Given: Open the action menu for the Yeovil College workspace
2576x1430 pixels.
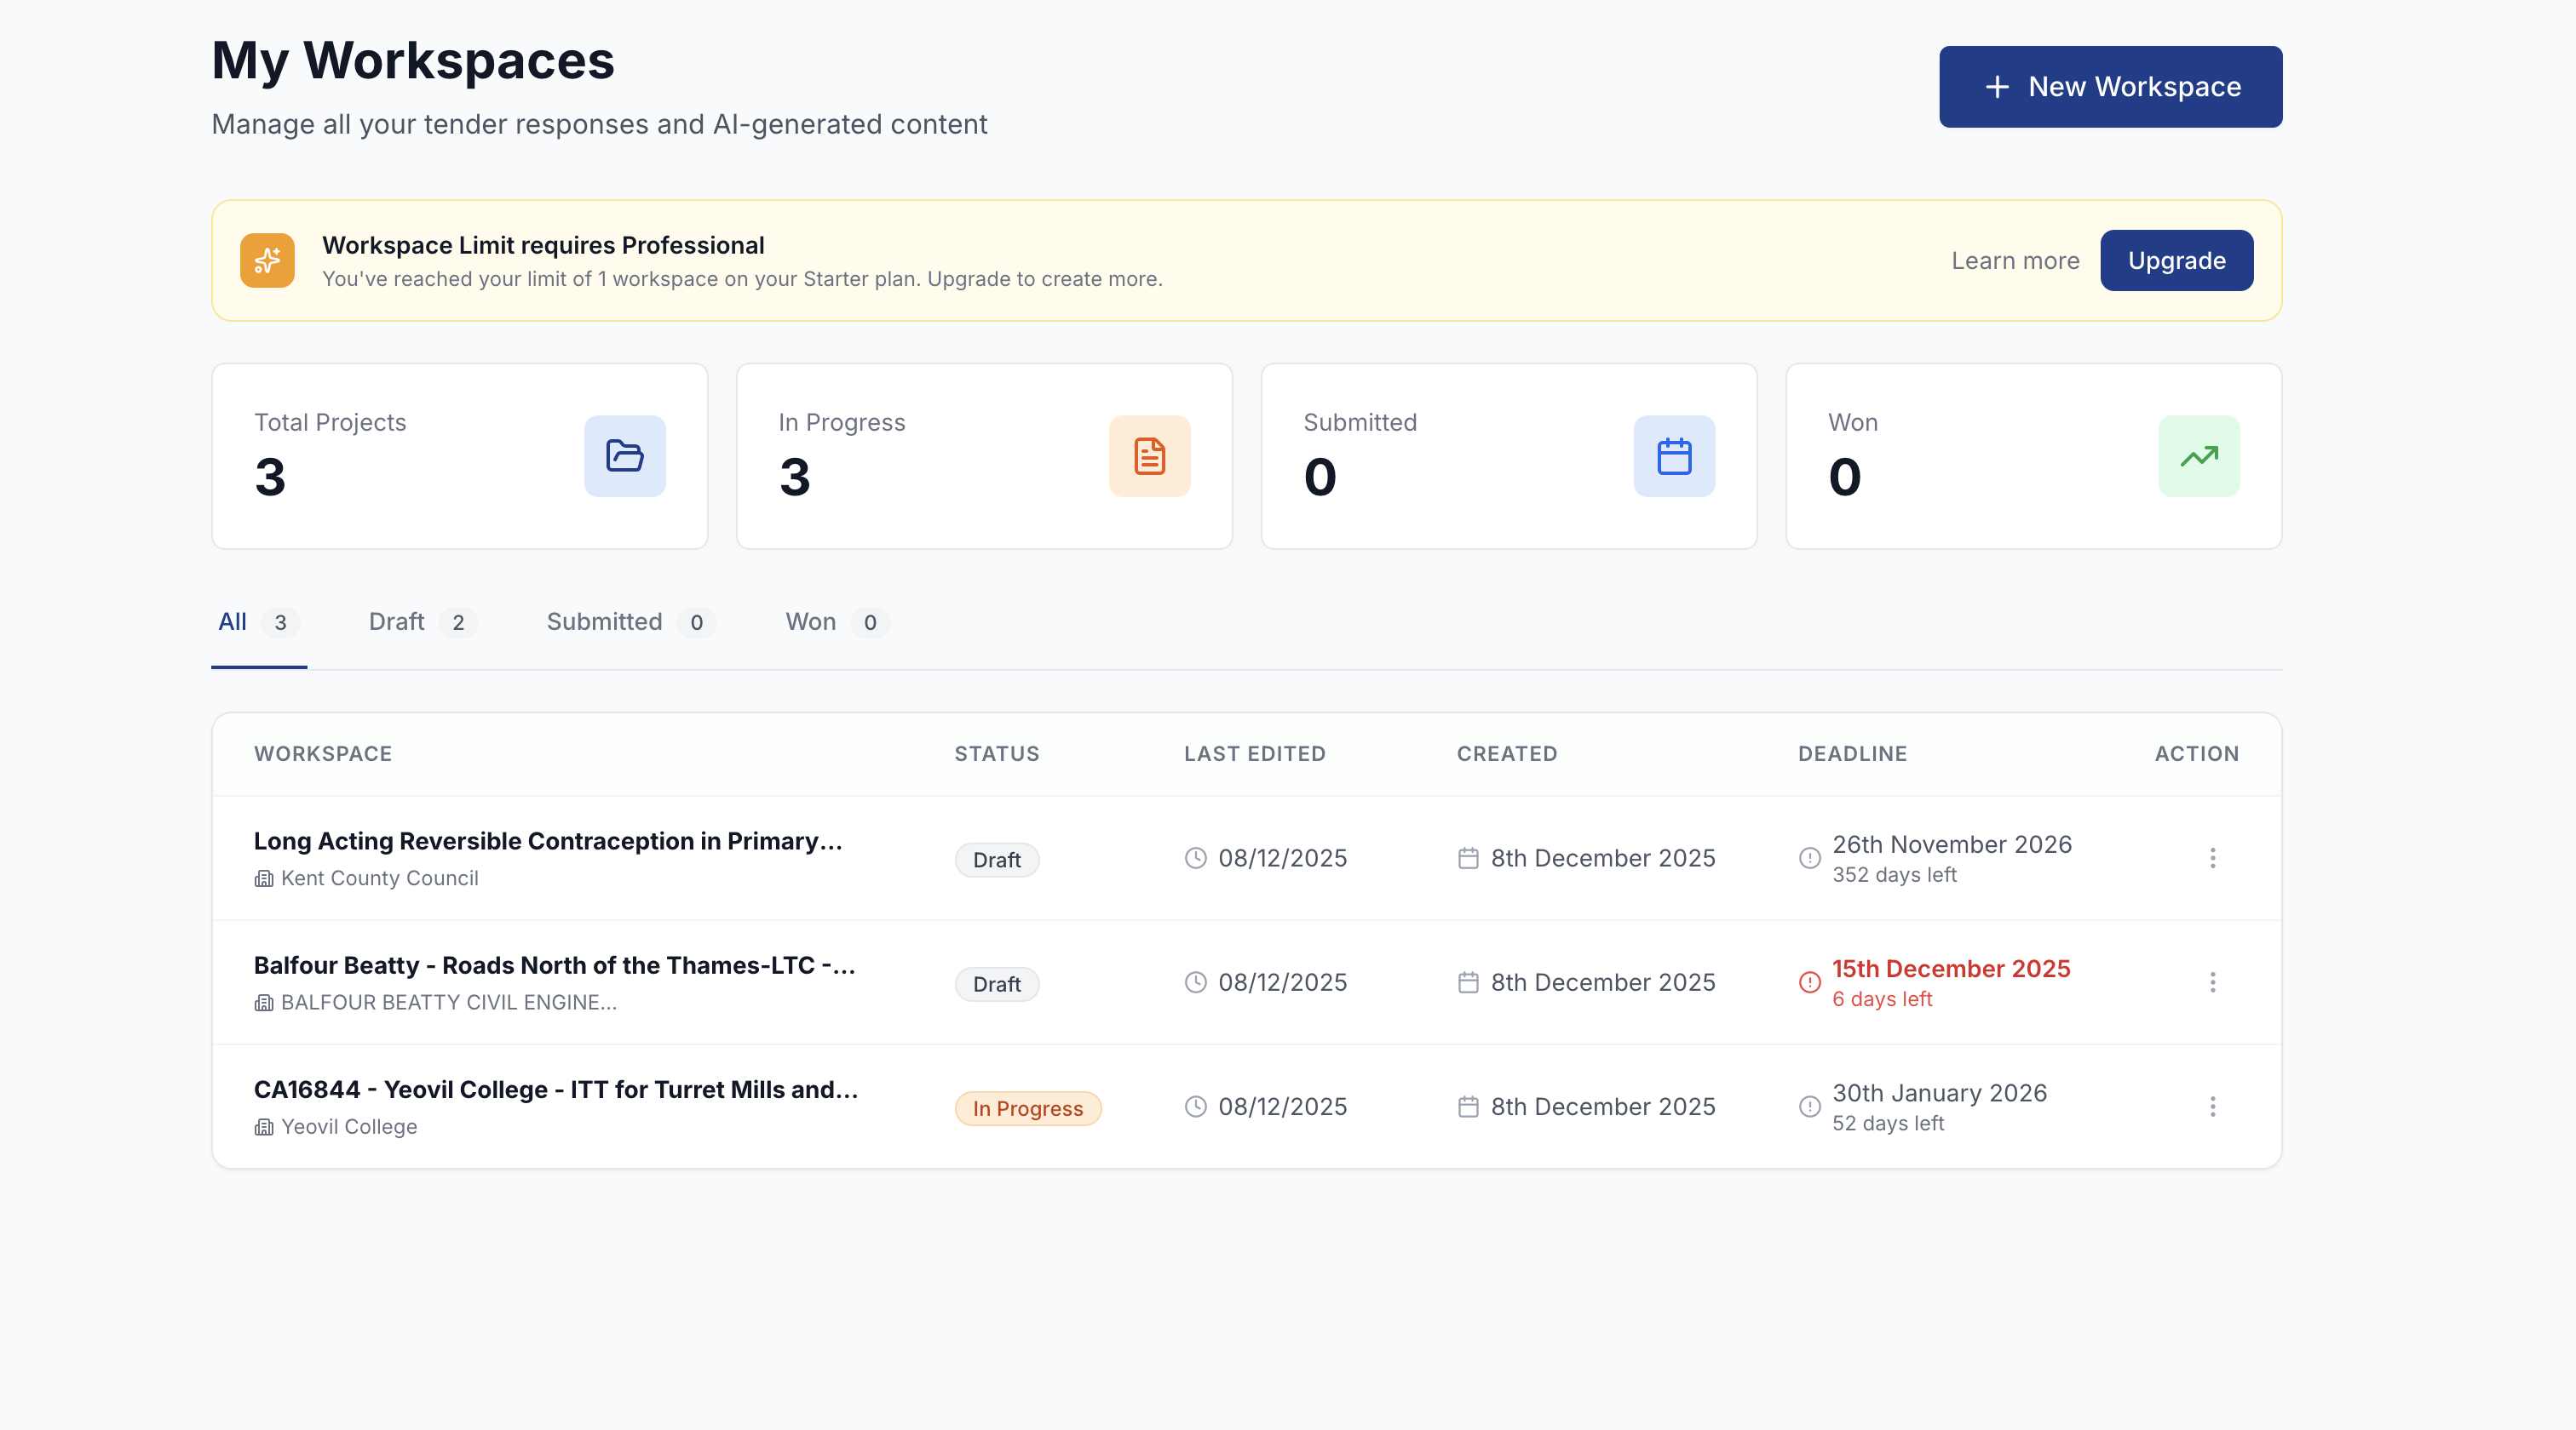Looking at the screenshot, I should click(2213, 1107).
